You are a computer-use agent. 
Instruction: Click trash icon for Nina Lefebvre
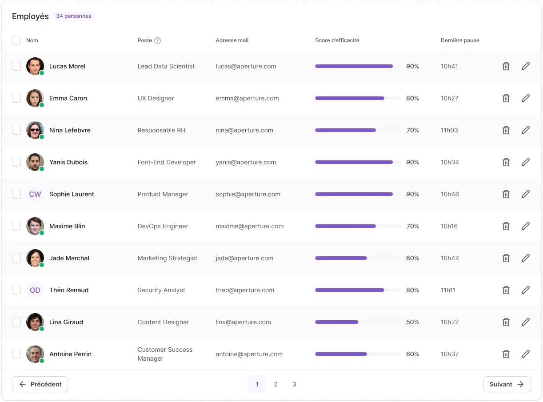pos(506,130)
